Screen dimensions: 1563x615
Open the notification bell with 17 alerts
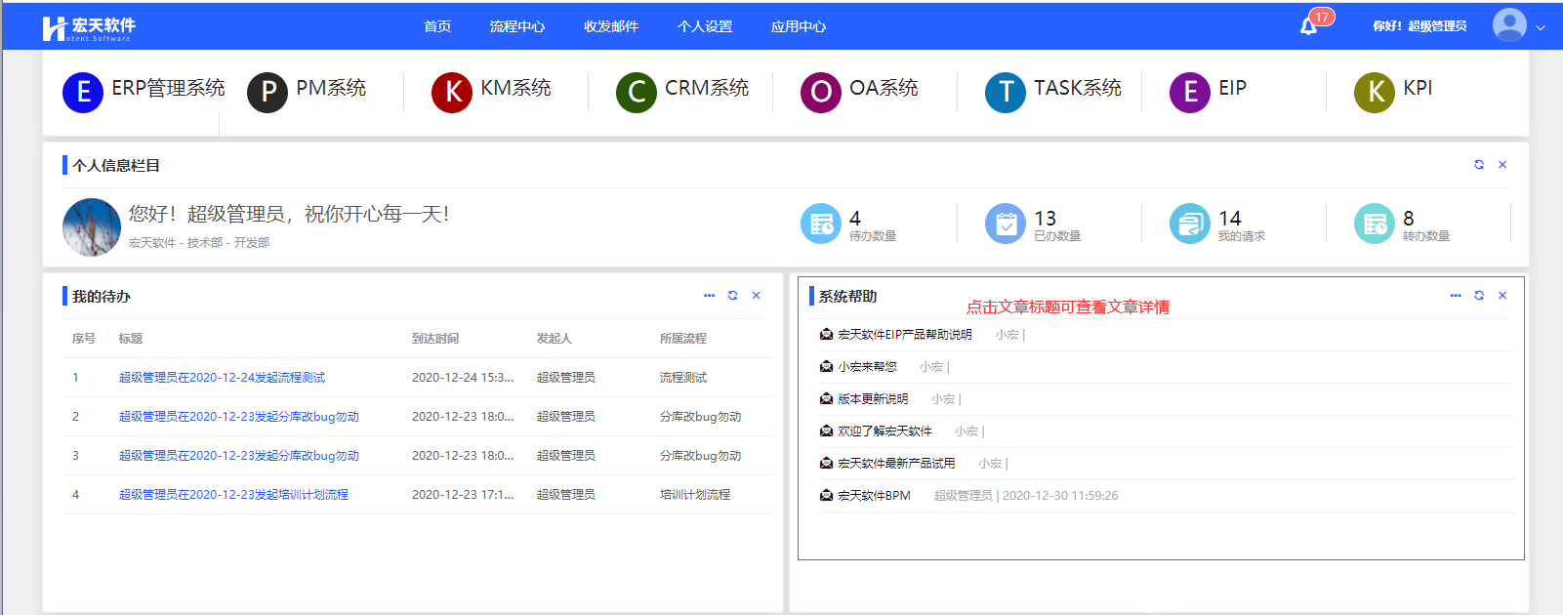click(x=1309, y=26)
